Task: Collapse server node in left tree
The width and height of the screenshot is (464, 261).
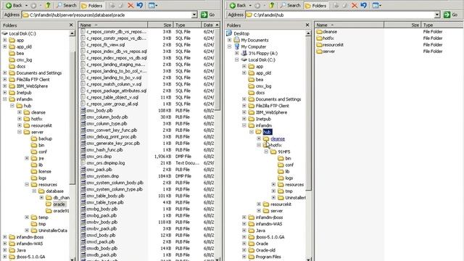Action: [x=20, y=132]
